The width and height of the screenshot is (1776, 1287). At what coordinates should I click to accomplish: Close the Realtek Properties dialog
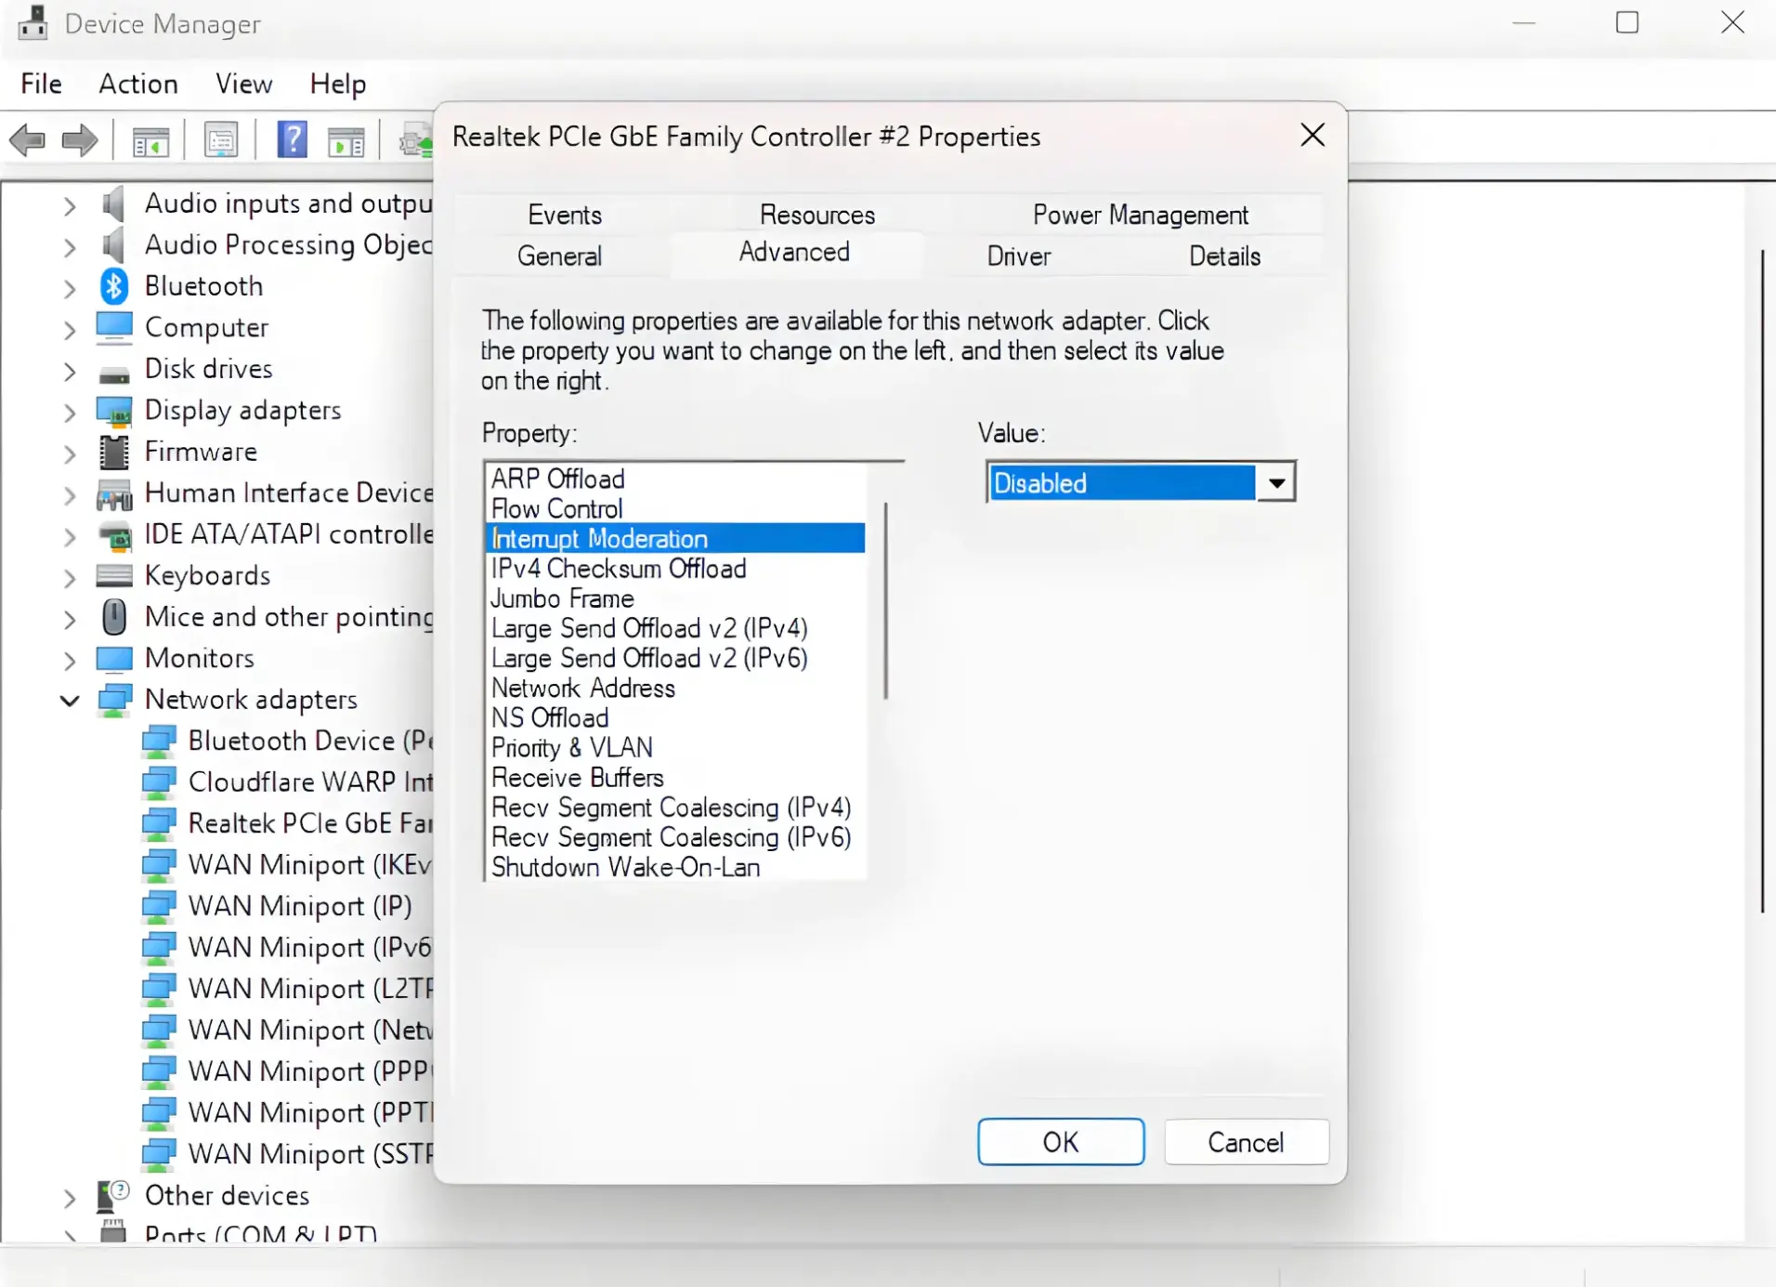(x=1312, y=136)
